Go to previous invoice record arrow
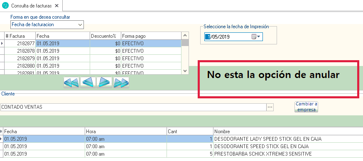This screenshot has height=161, width=363. 88,82
